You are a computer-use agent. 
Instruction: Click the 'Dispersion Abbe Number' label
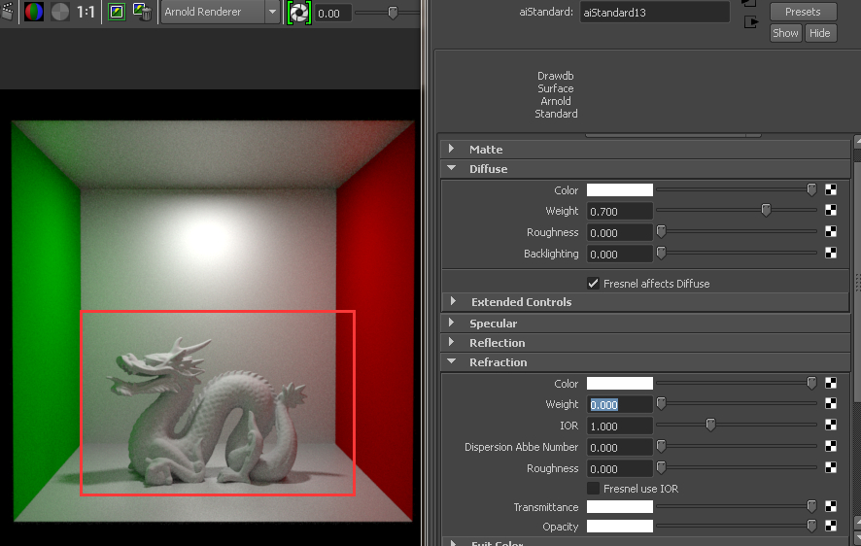pos(521,447)
